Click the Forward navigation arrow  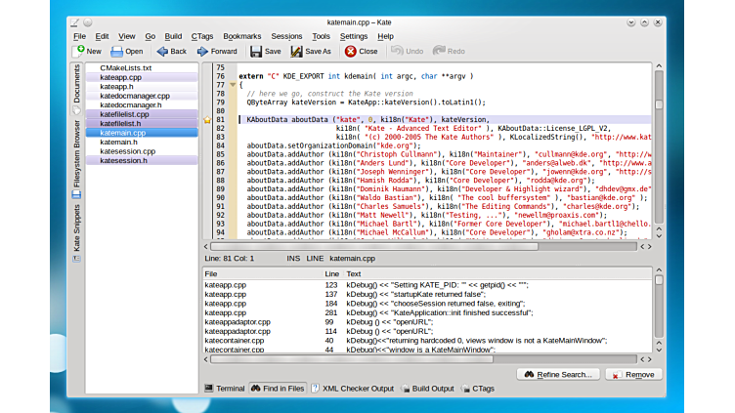pyautogui.click(x=202, y=51)
